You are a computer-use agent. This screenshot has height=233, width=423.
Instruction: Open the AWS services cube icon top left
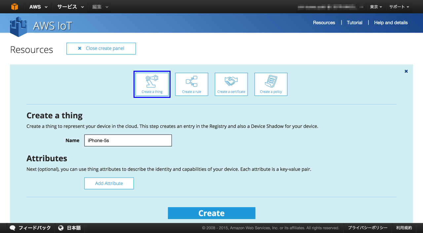point(14,6)
